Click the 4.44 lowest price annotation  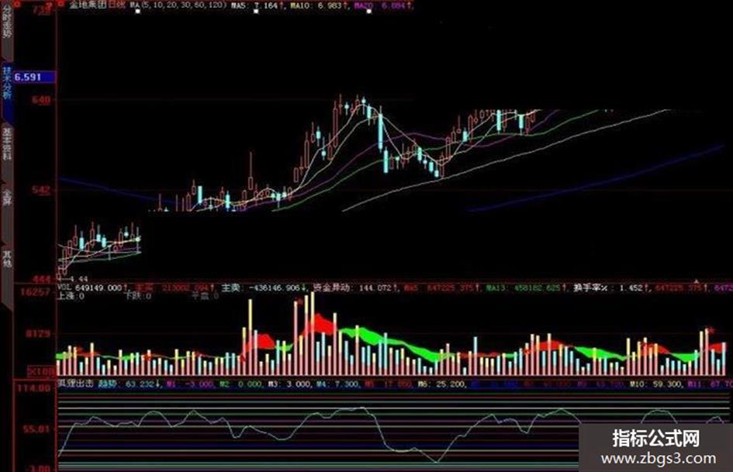[x=77, y=279]
